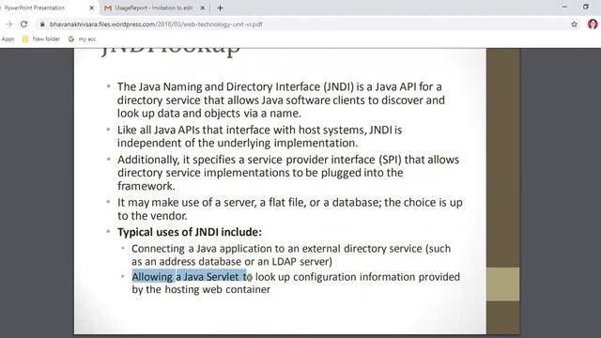Click the text 'look up data and objects via a name.'
This screenshot has height=338, width=601.
click(x=209, y=114)
